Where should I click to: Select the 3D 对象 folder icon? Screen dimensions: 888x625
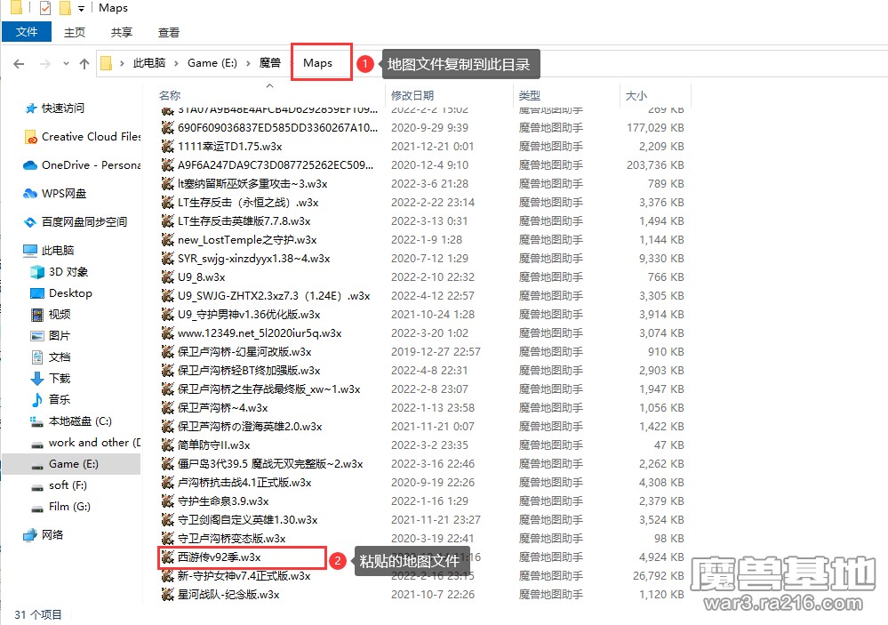[x=37, y=272]
